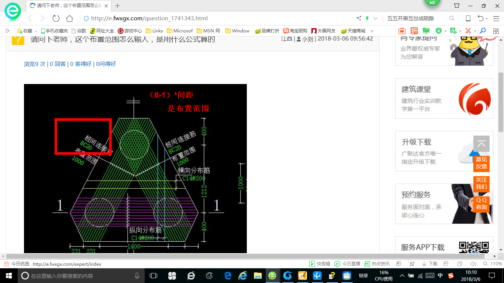The width and height of the screenshot is (504, 283).
Task: Click the rocket accelerator icon in status bar
Action: (412, 264)
